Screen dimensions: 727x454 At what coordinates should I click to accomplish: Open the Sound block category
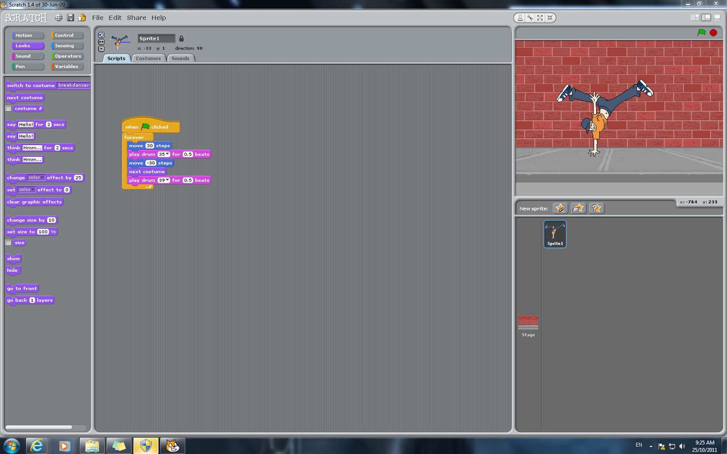28,56
